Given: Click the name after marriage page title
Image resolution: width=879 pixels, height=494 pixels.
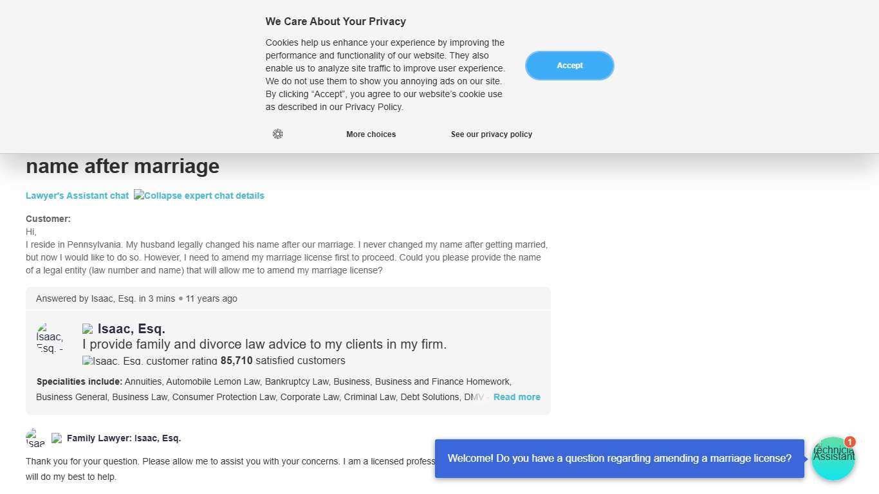Looking at the screenshot, I should pyautogui.click(x=122, y=166).
